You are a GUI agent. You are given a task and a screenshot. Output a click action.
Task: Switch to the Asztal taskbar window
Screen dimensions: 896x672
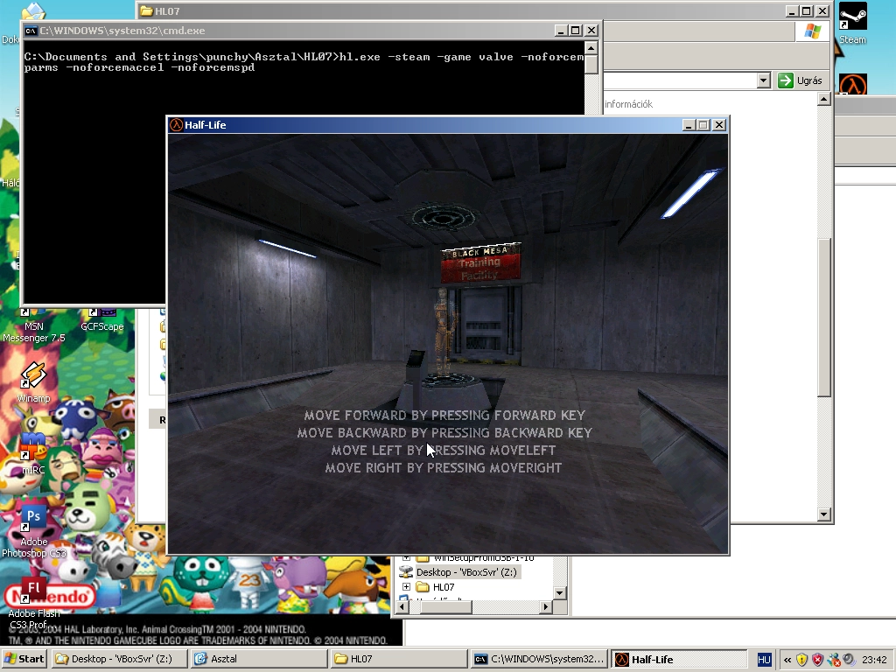260,659
